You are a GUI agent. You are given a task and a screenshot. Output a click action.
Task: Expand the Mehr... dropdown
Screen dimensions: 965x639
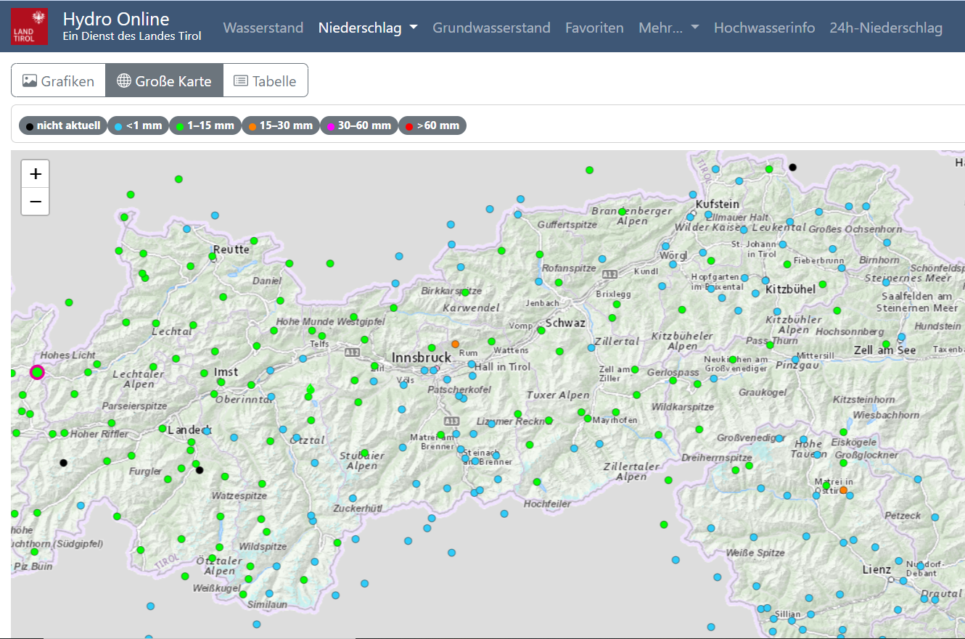coord(668,28)
